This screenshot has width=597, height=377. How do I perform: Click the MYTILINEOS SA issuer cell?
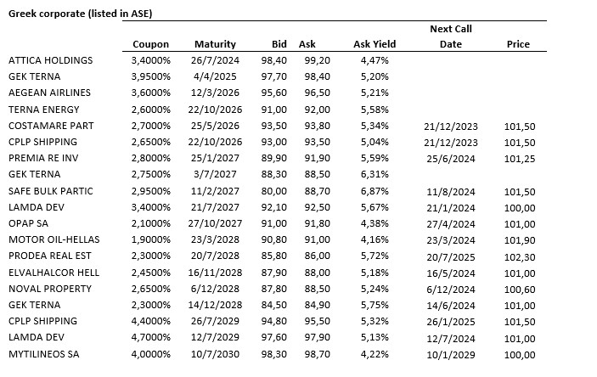tap(45, 354)
